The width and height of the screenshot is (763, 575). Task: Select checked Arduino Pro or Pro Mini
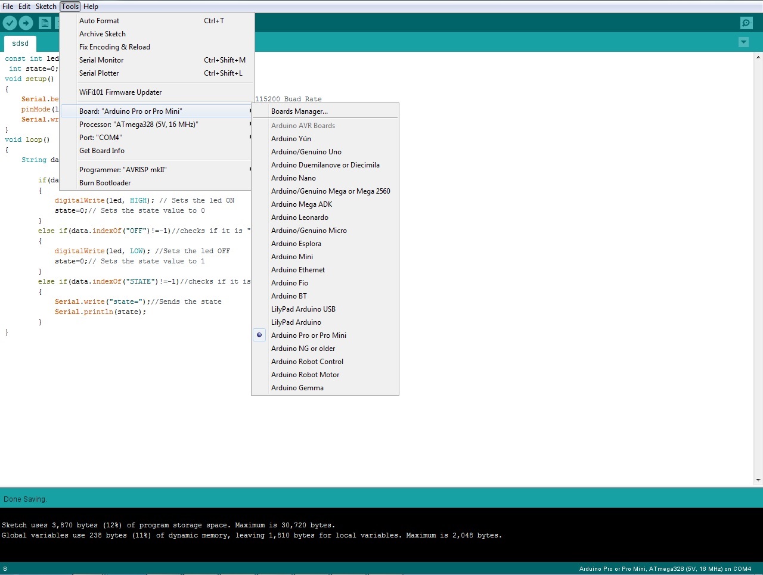[325, 335]
